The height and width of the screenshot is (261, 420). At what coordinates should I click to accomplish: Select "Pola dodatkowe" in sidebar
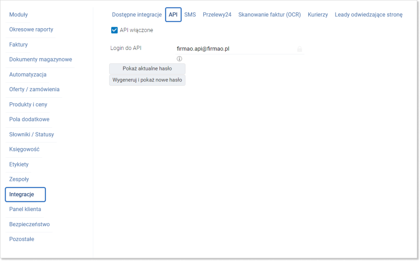(x=29, y=119)
